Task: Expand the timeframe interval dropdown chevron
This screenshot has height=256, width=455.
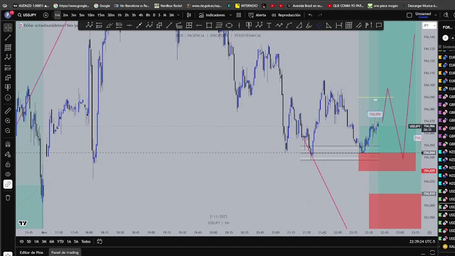Action: tap(178, 15)
